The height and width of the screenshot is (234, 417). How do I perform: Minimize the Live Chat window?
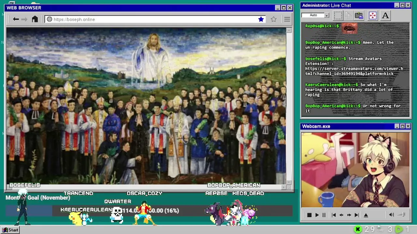point(397,5)
